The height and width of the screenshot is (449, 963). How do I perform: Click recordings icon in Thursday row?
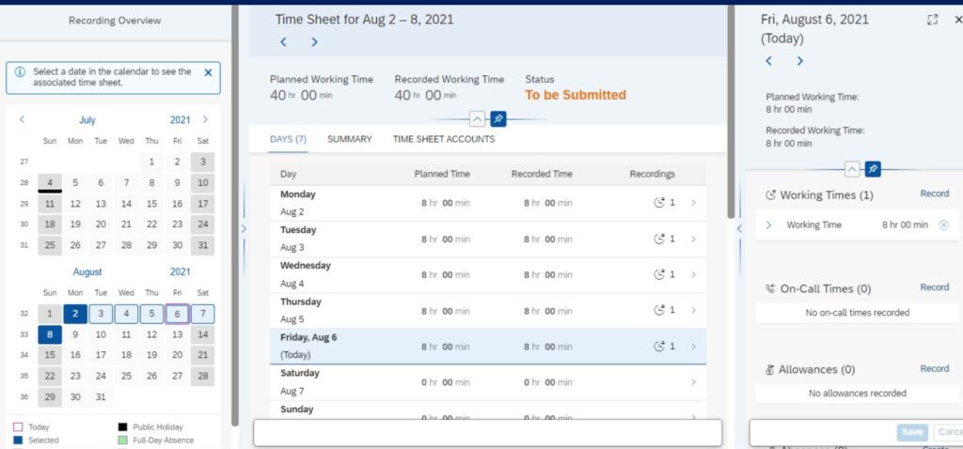click(660, 310)
